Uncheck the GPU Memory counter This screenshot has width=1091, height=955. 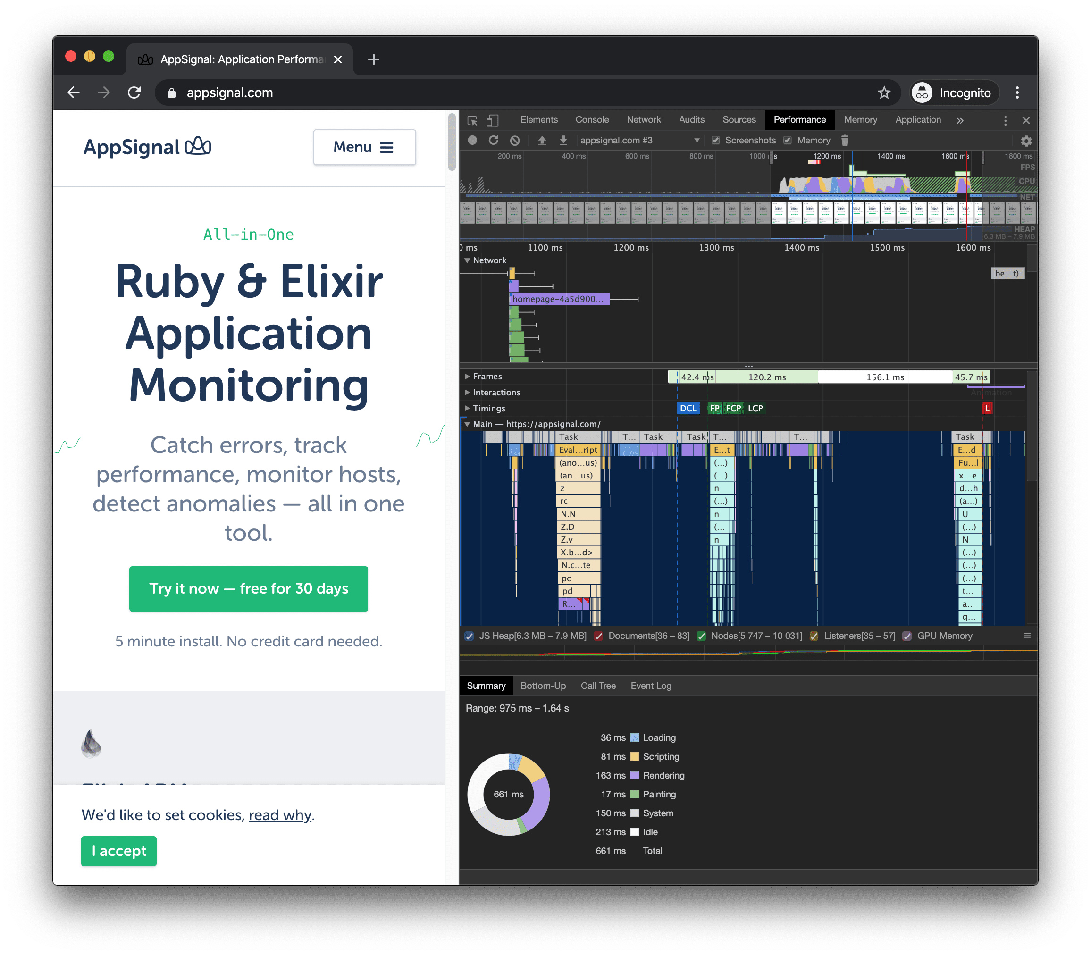pyautogui.click(x=907, y=636)
